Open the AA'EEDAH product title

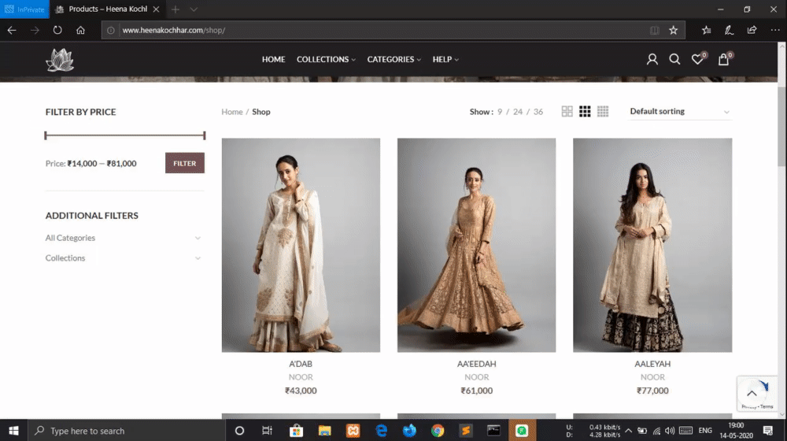[476, 364]
